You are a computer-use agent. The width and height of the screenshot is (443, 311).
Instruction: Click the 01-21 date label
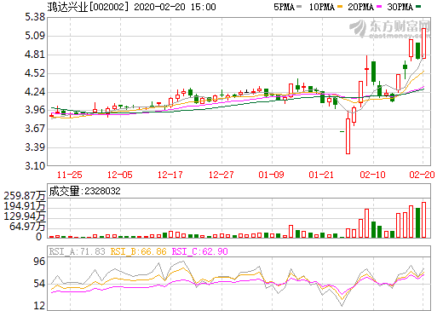(321, 175)
